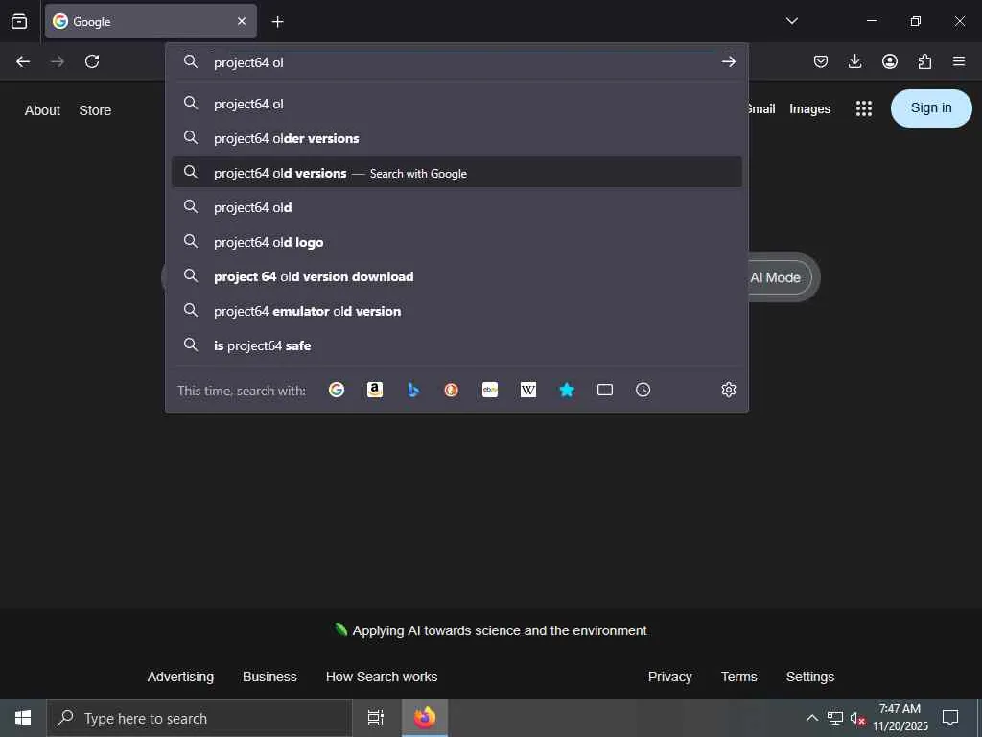The image size is (982, 737).
Task: Open the Pocket save icon
Action: coord(821,61)
